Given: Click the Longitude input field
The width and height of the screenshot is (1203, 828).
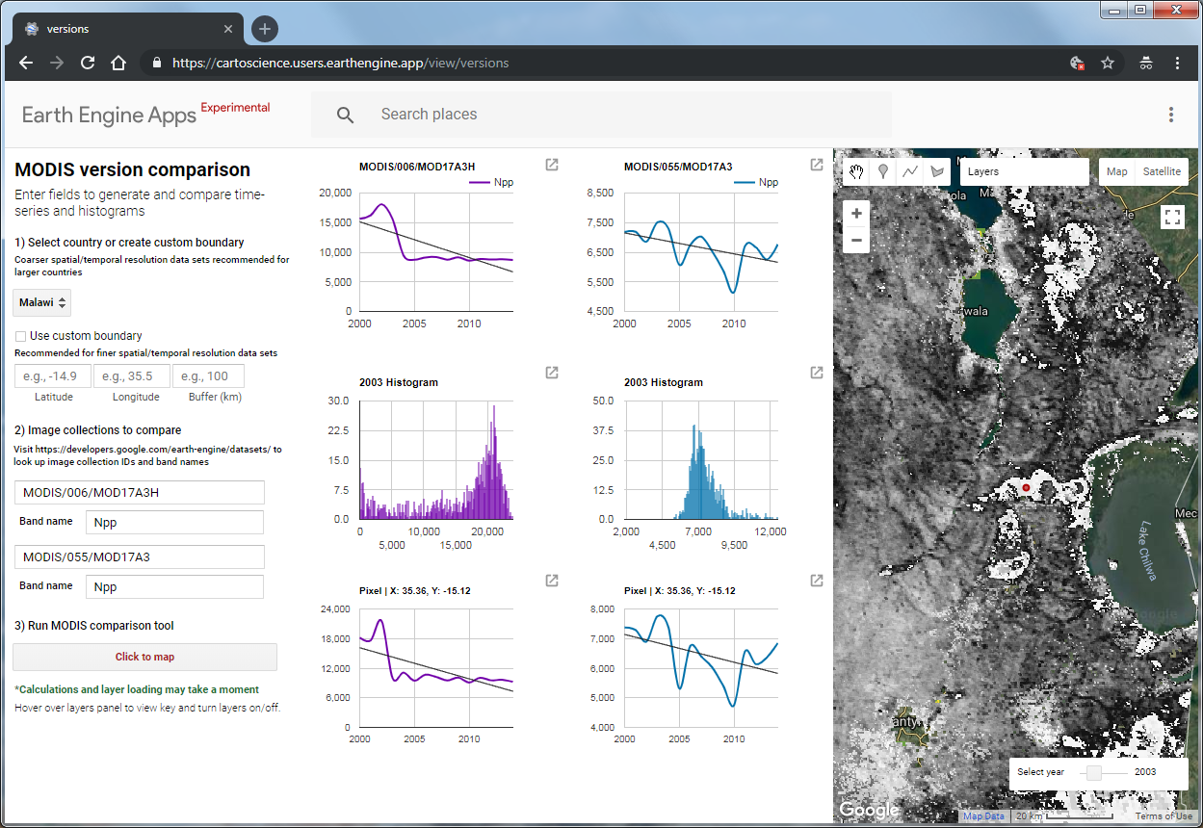Looking at the screenshot, I should [x=132, y=376].
